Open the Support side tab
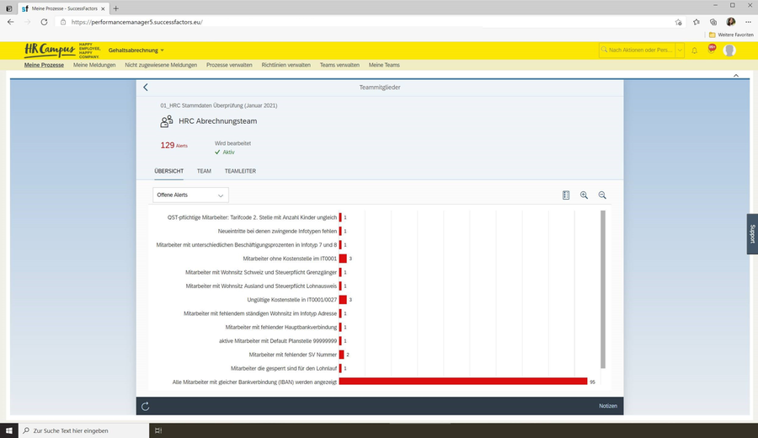The height and width of the screenshot is (438, 758). [x=752, y=234]
